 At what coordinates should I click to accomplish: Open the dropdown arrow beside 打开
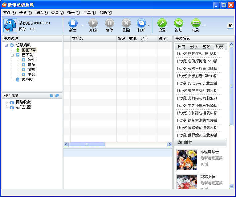tap(149, 25)
